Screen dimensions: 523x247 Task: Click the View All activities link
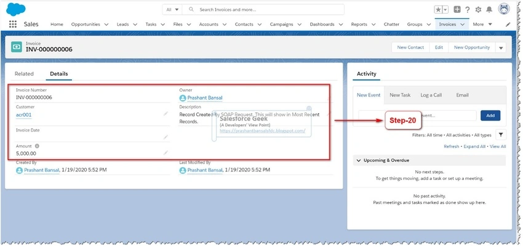(498, 146)
